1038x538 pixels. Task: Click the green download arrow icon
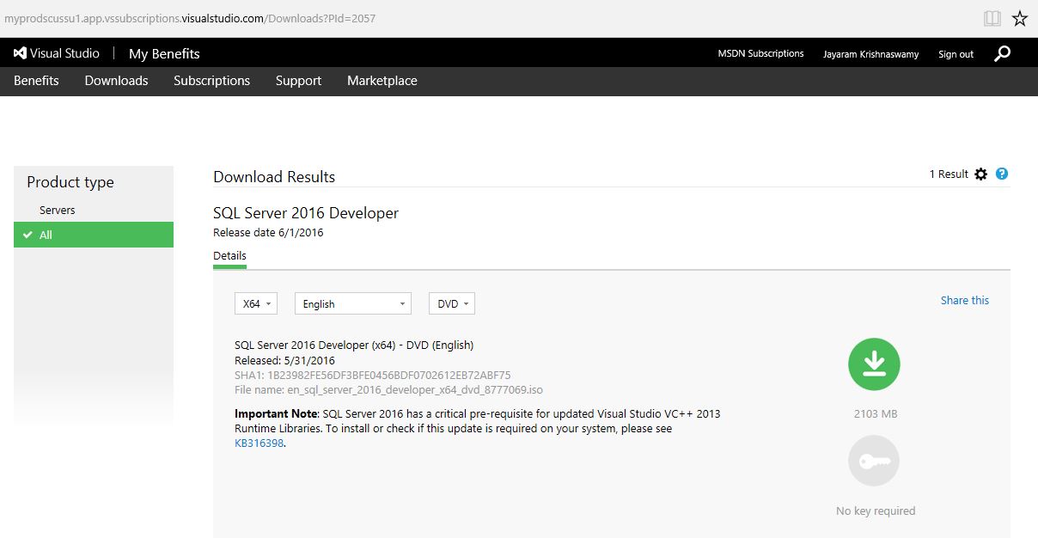tap(874, 364)
